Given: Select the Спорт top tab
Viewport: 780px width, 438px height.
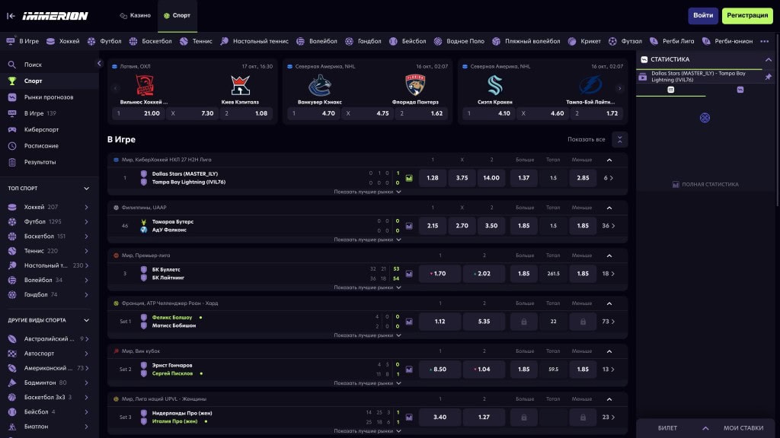Looking at the screenshot, I should 177,15.
